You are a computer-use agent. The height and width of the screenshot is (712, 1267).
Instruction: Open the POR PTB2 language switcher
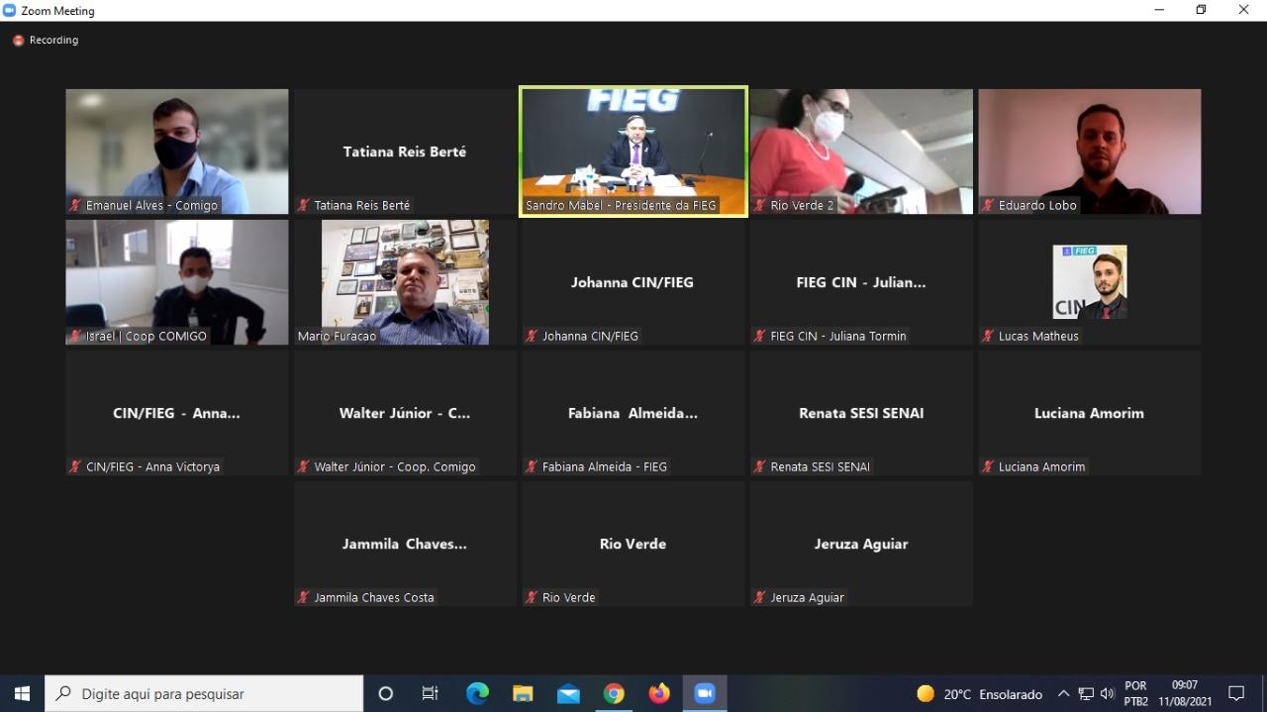[x=1135, y=693]
